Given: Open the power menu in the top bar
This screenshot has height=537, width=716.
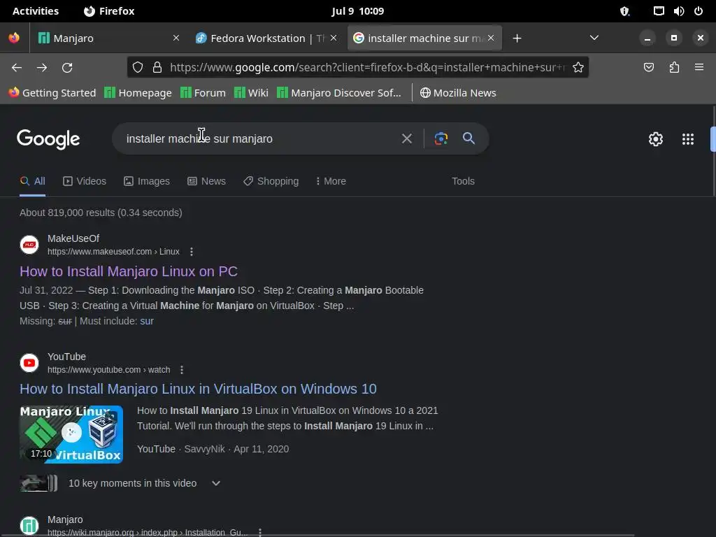Looking at the screenshot, I should 699,11.
